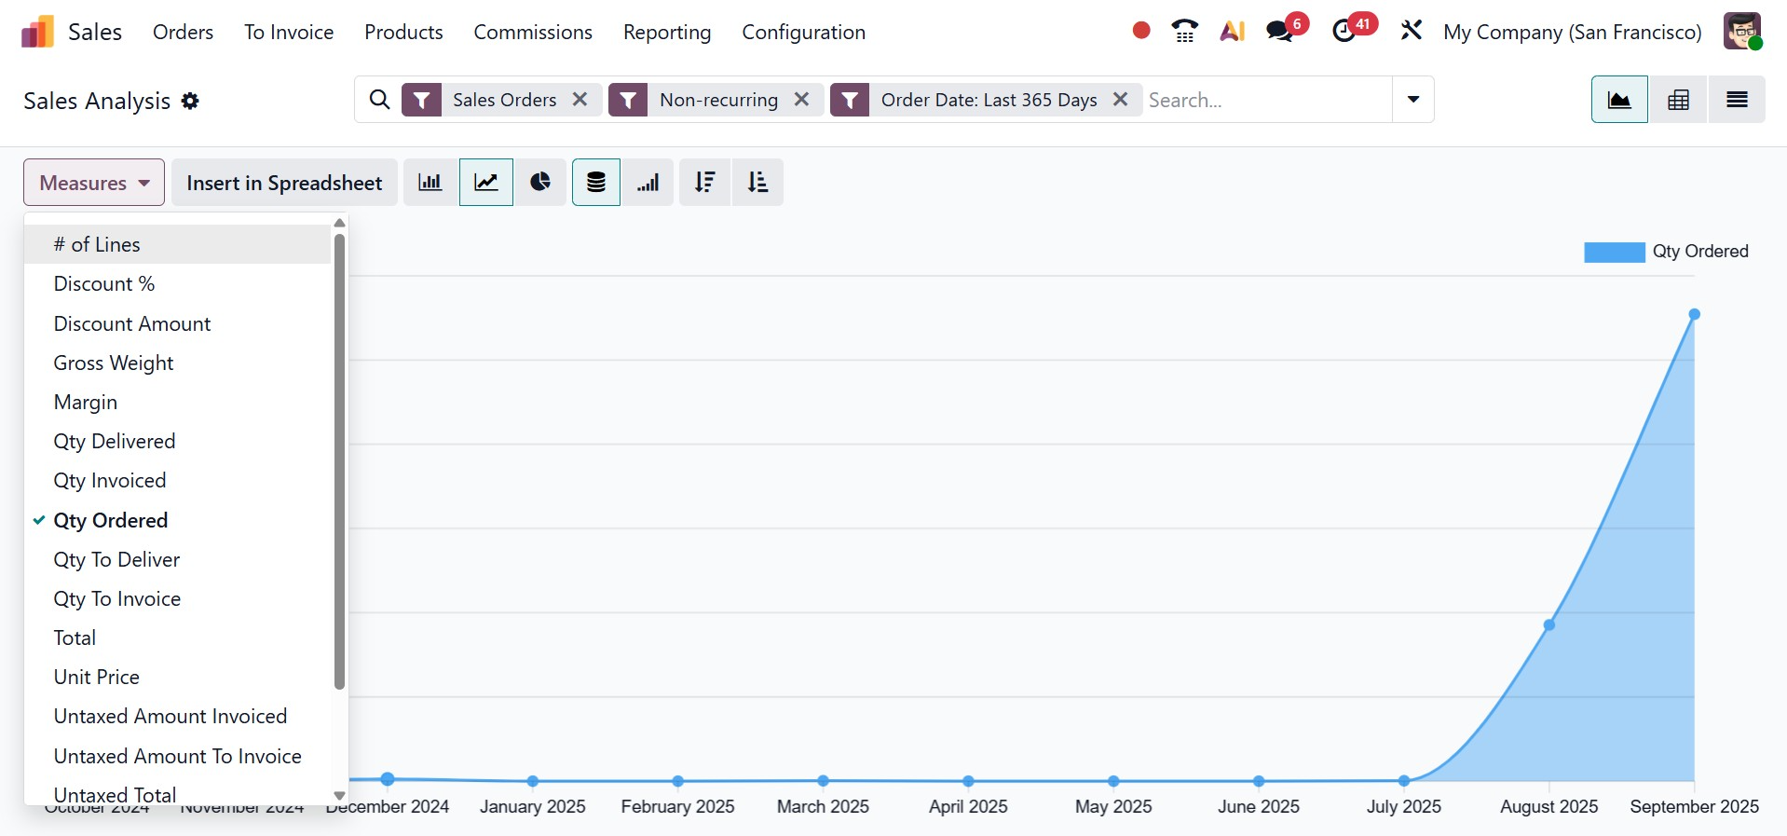
Task: Open the debug tools wrench icon
Action: (x=1412, y=31)
